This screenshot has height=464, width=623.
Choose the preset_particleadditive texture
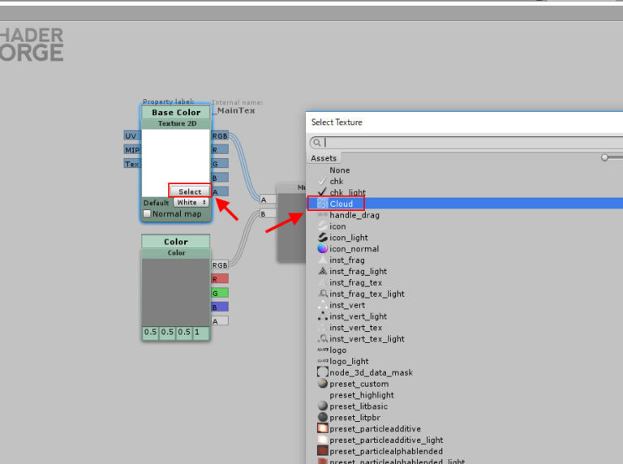point(374,429)
